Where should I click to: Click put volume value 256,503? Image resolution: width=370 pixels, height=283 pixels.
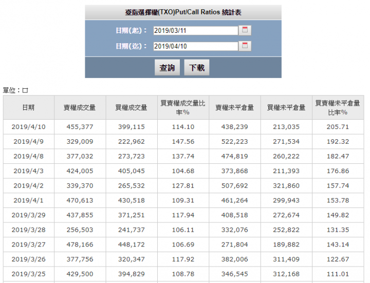pos(80,230)
